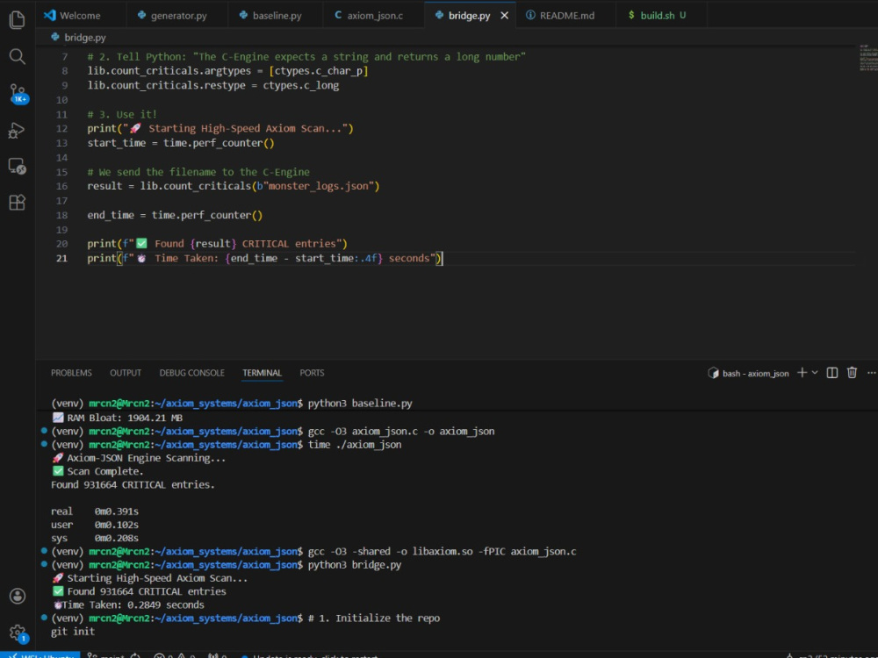Click command decoration dot beside 'python3 bridge.py'
This screenshot has height=658, width=878.
[44, 564]
